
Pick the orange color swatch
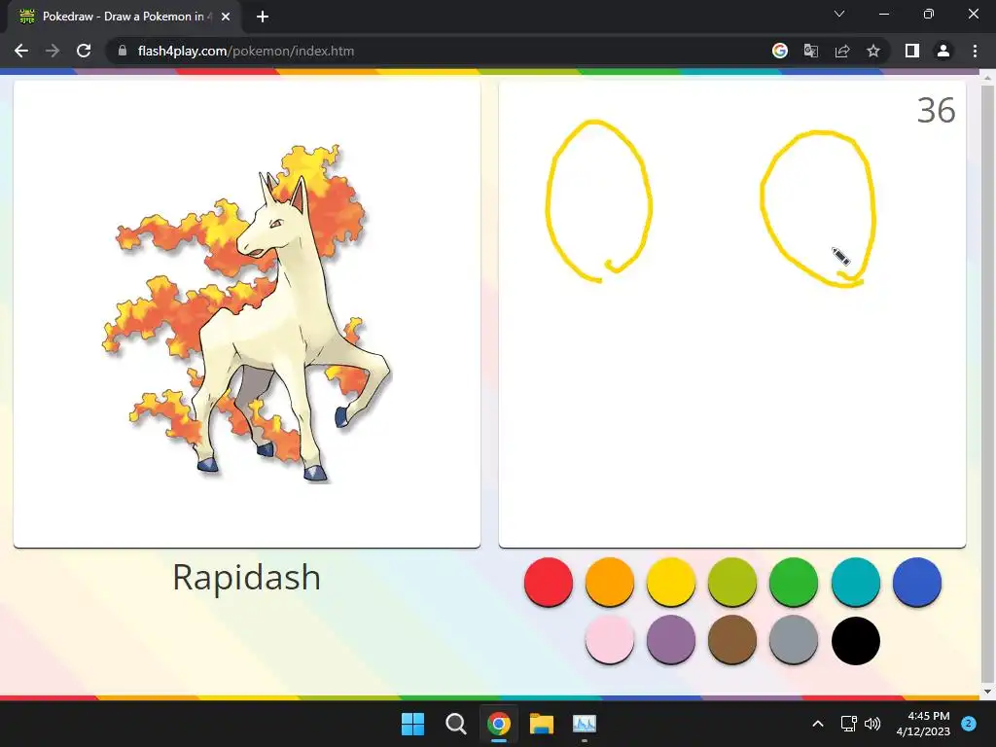coord(610,582)
